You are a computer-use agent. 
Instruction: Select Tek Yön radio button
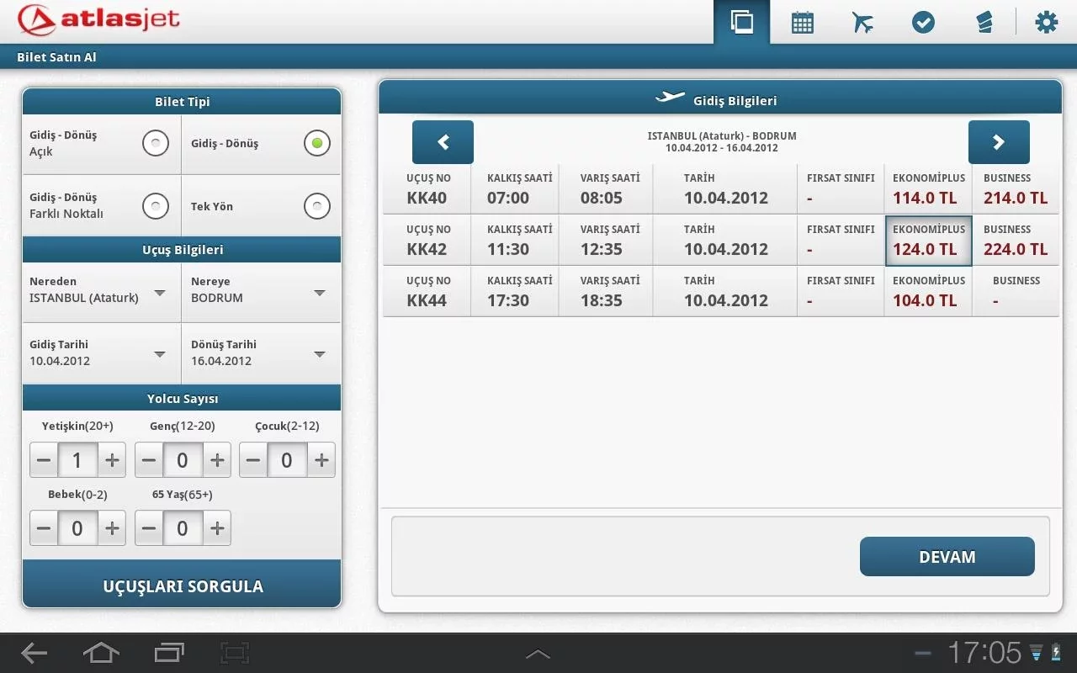click(x=317, y=206)
